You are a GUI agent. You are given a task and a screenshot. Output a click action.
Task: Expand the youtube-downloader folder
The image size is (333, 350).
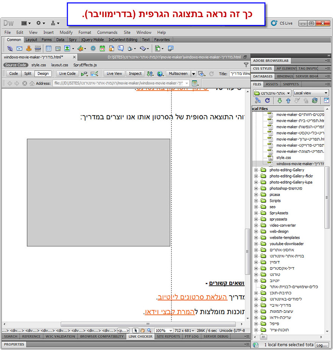click(256, 244)
